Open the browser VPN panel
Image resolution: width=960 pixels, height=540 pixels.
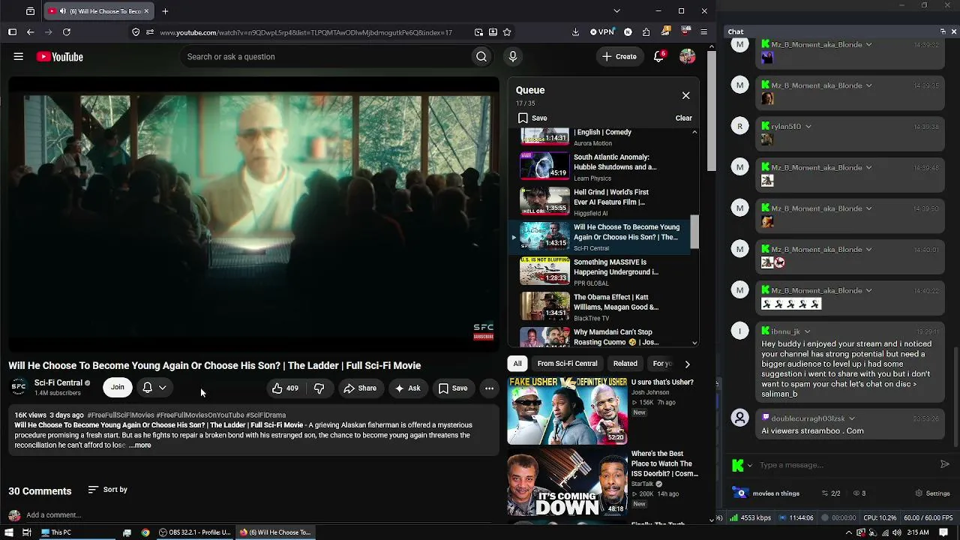coord(602,32)
